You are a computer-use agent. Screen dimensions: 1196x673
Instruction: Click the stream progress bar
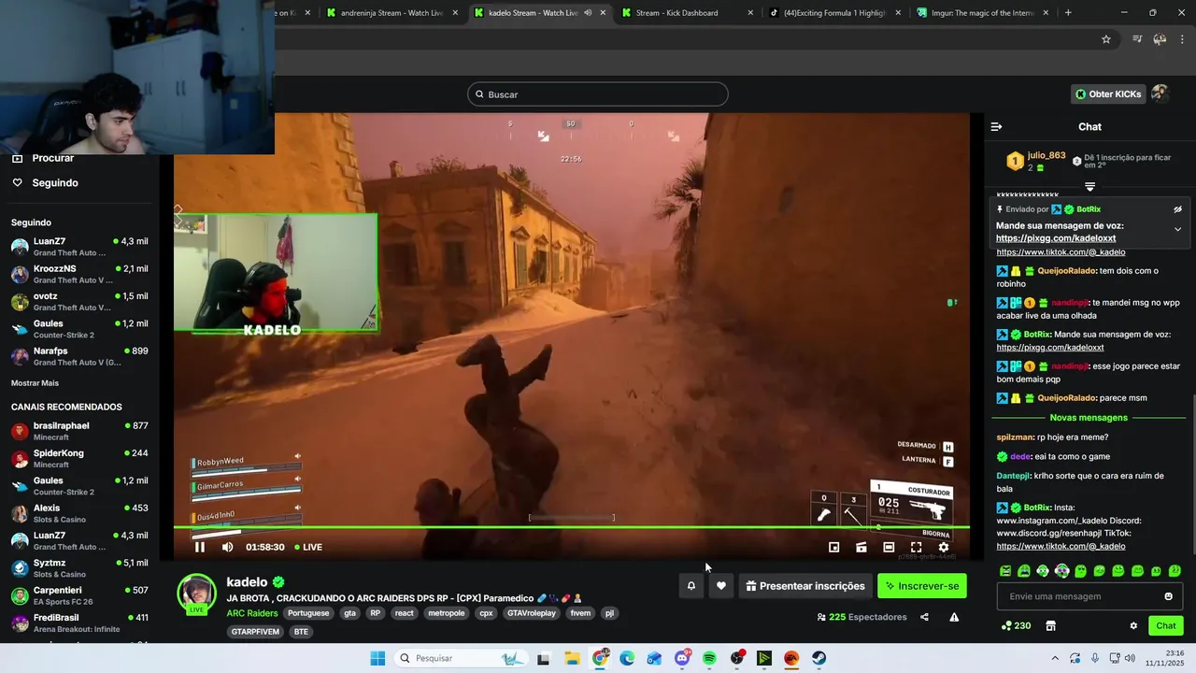(x=572, y=528)
